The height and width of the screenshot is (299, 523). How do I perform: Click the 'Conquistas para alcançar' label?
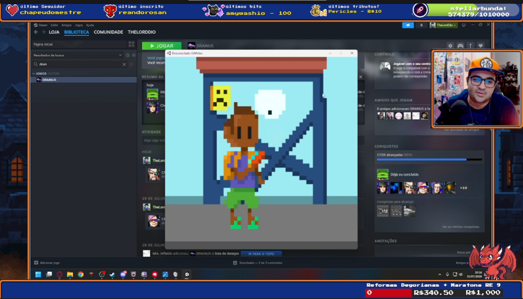click(x=395, y=202)
